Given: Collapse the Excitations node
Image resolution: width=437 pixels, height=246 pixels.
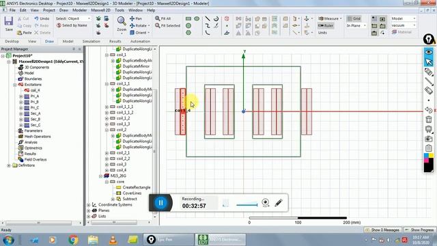Looking at the screenshot, I should pos(15,85).
